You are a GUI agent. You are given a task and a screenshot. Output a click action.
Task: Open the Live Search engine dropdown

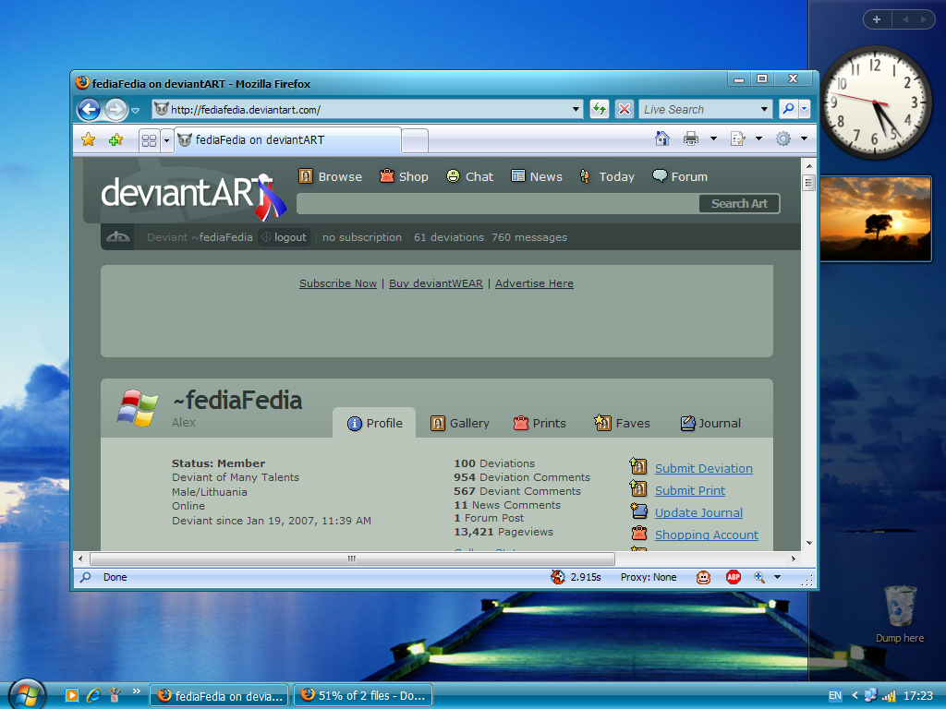pyautogui.click(x=764, y=110)
